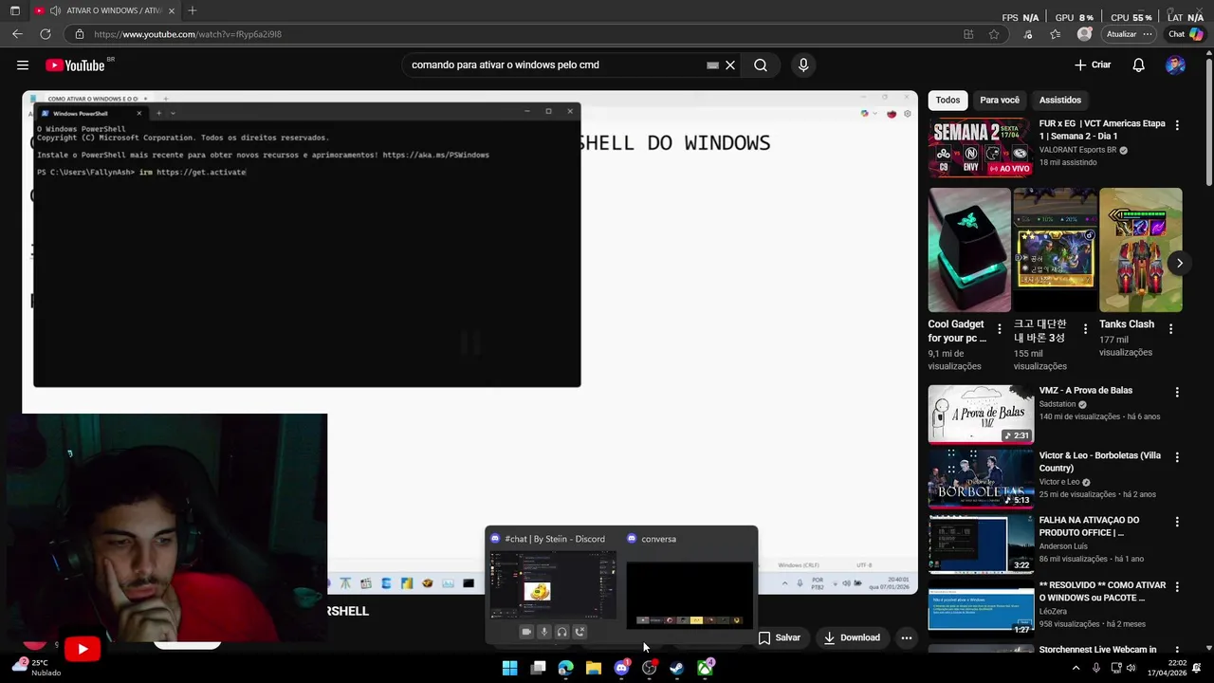This screenshot has width=1214, height=683.
Task: Click the Download button under the video
Action: [x=852, y=637]
